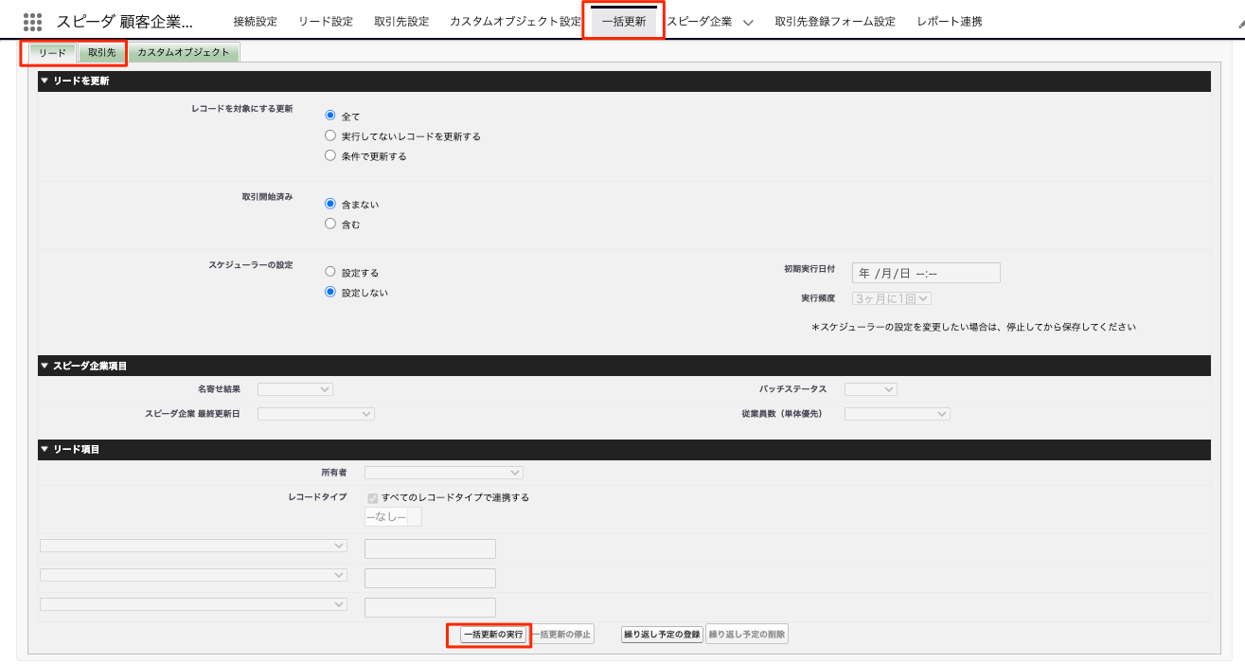Select the 実行してないレコードを更新する radio button
The height and width of the screenshot is (664, 1245).
pyautogui.click(x=330, y=135)
